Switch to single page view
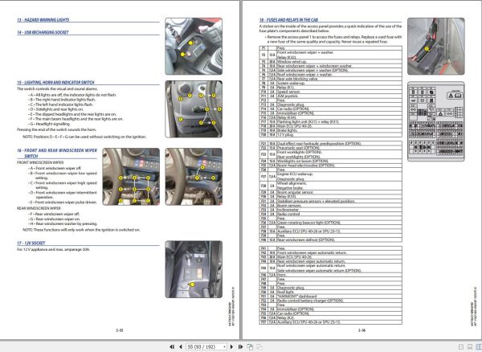The image size is (482, 352). pos(461,346)
